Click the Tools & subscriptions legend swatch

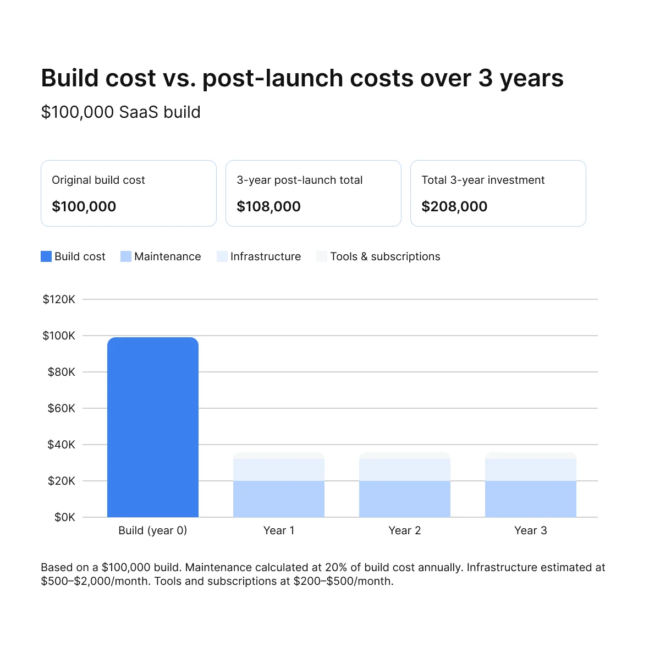click(x=322, y=256)
